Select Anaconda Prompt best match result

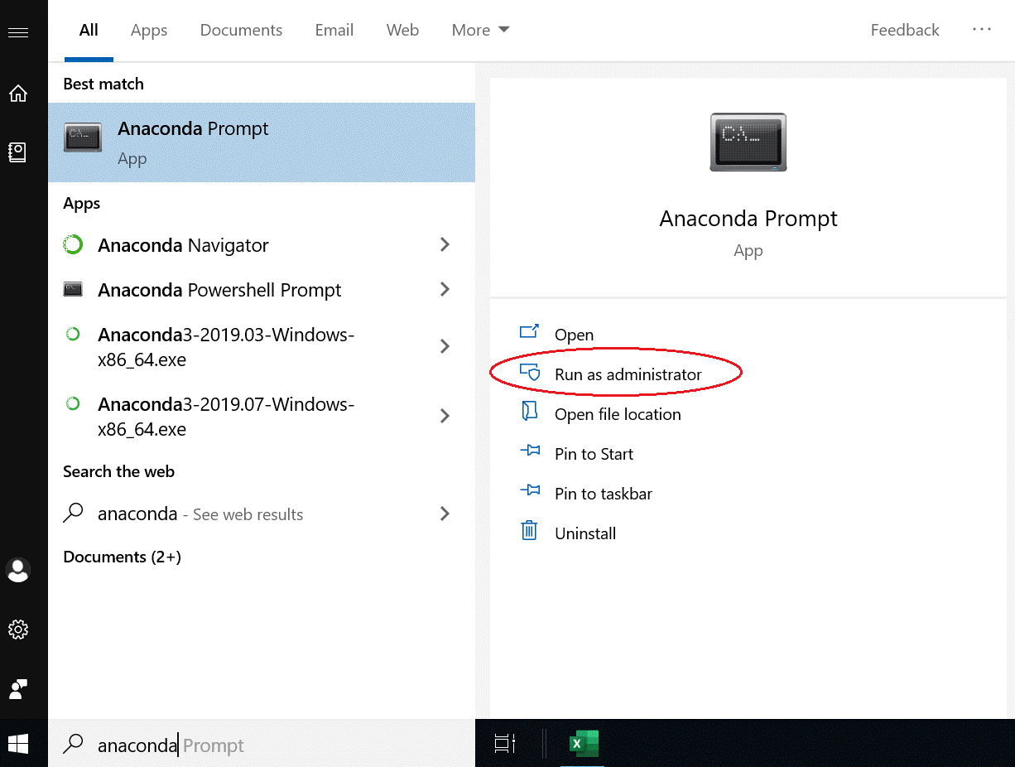(261, 142)
